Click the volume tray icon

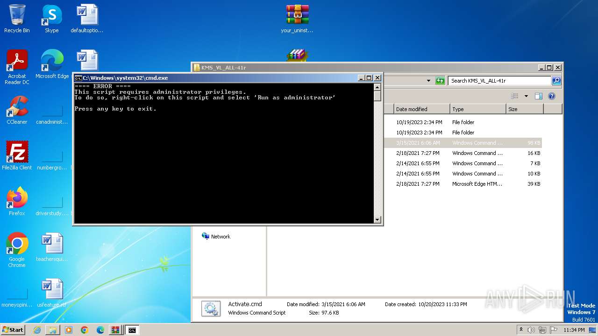tap(531, 330)
